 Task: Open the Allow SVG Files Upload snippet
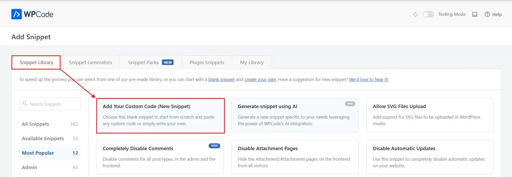430,115
